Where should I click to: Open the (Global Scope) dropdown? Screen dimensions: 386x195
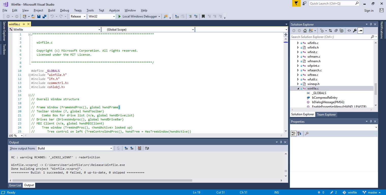coord(148,30)
